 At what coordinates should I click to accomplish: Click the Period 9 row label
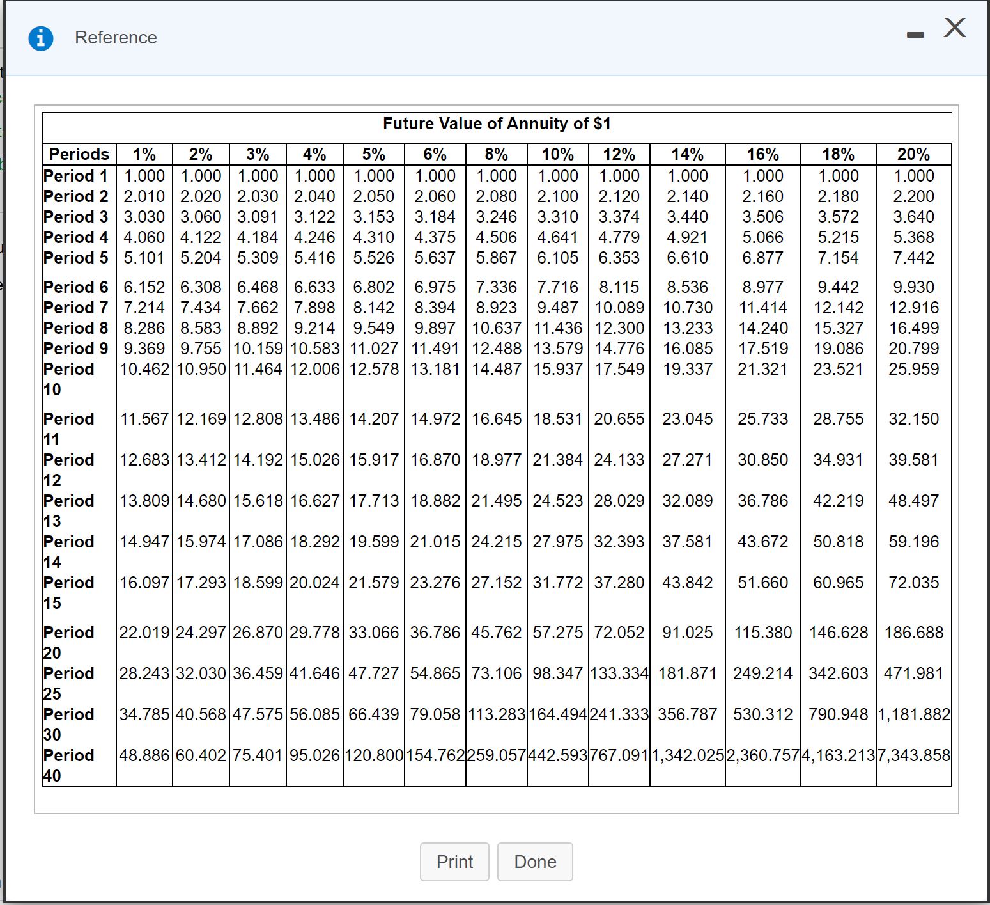coord(76,349)
